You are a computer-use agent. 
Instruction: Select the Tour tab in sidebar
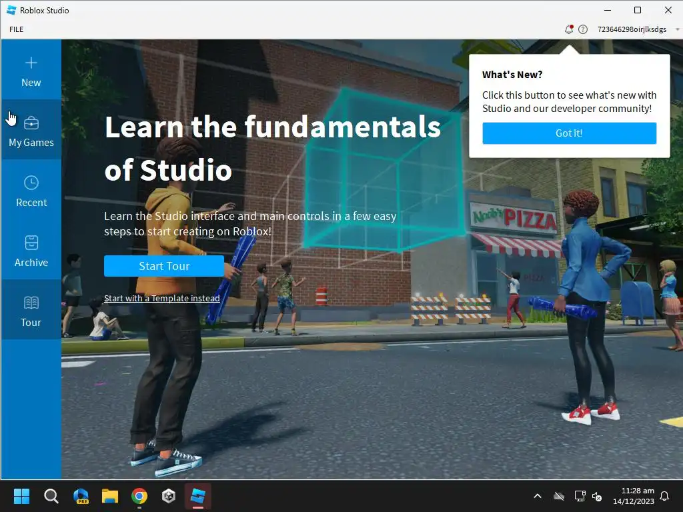click(x=31, y=309)
